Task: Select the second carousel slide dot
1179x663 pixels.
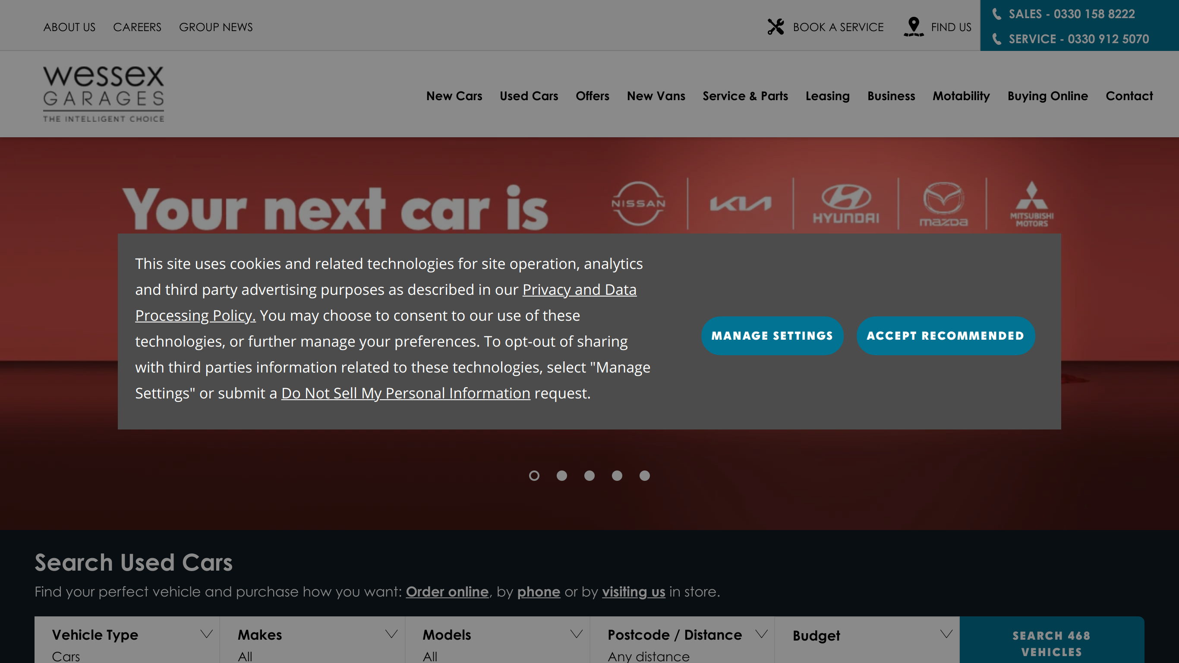Action: (x=561, y=476)
